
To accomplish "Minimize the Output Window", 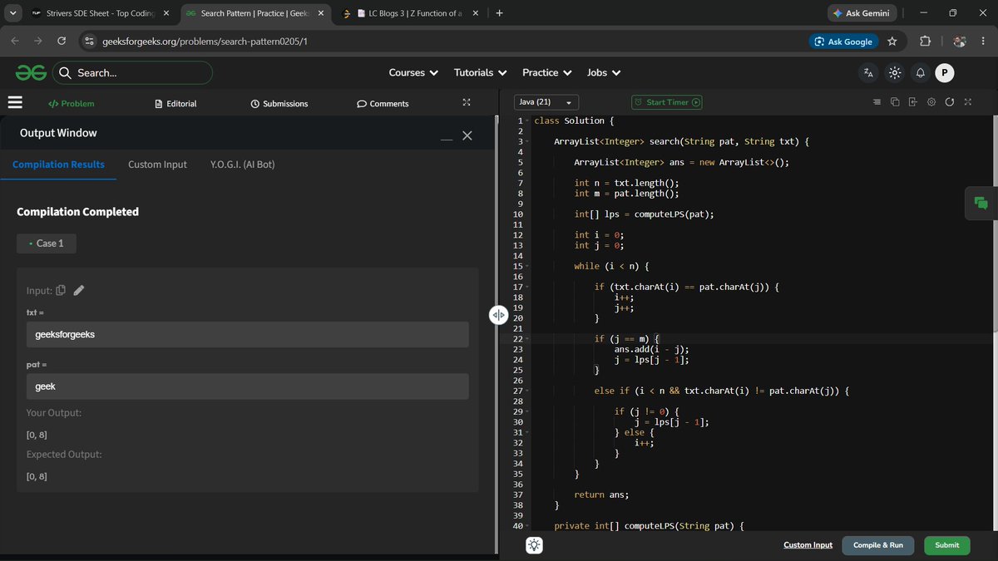I will coord(447,138).
